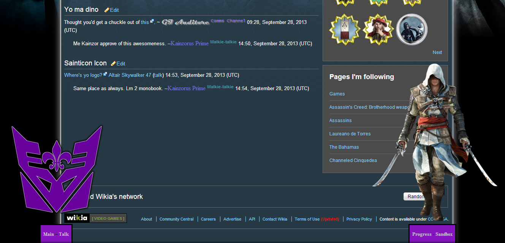This screenshot has width=505, height=243.
Task: Open Sandbox in purple nav box
Action: (444, 234)
